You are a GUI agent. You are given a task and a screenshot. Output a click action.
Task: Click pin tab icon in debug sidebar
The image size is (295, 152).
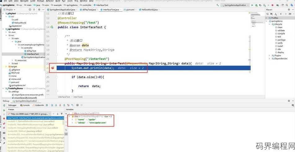click(4, 143)
